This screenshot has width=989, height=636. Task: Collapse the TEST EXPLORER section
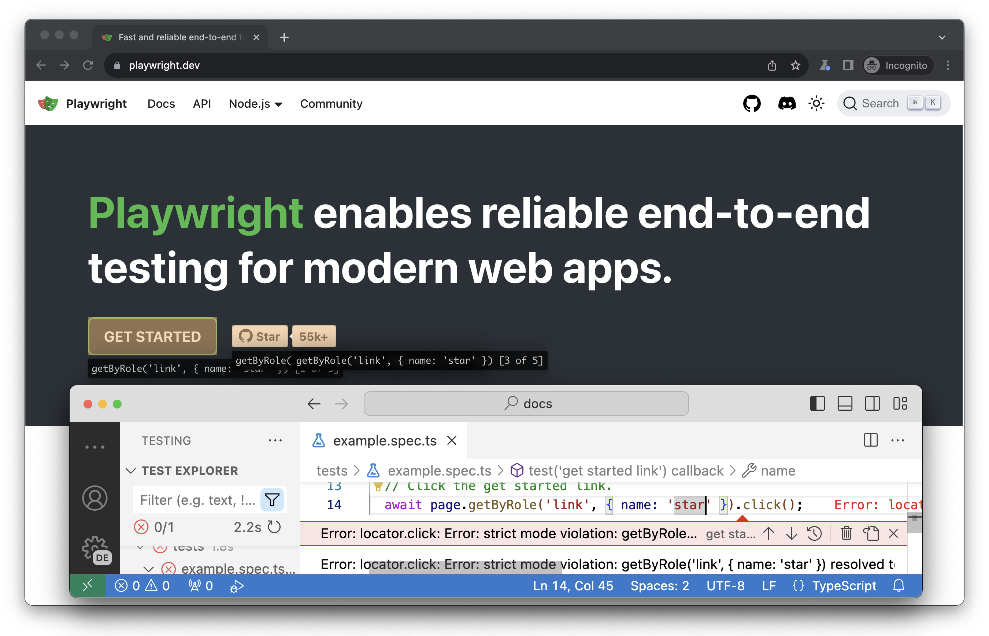pos(131,470)
